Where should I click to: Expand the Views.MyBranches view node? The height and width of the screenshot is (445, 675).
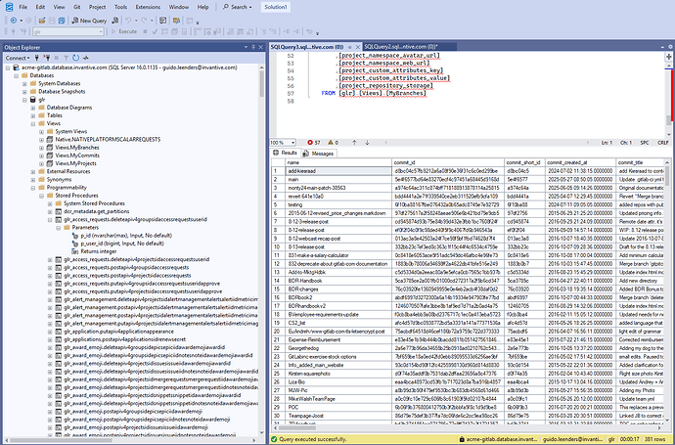point(41,148)
